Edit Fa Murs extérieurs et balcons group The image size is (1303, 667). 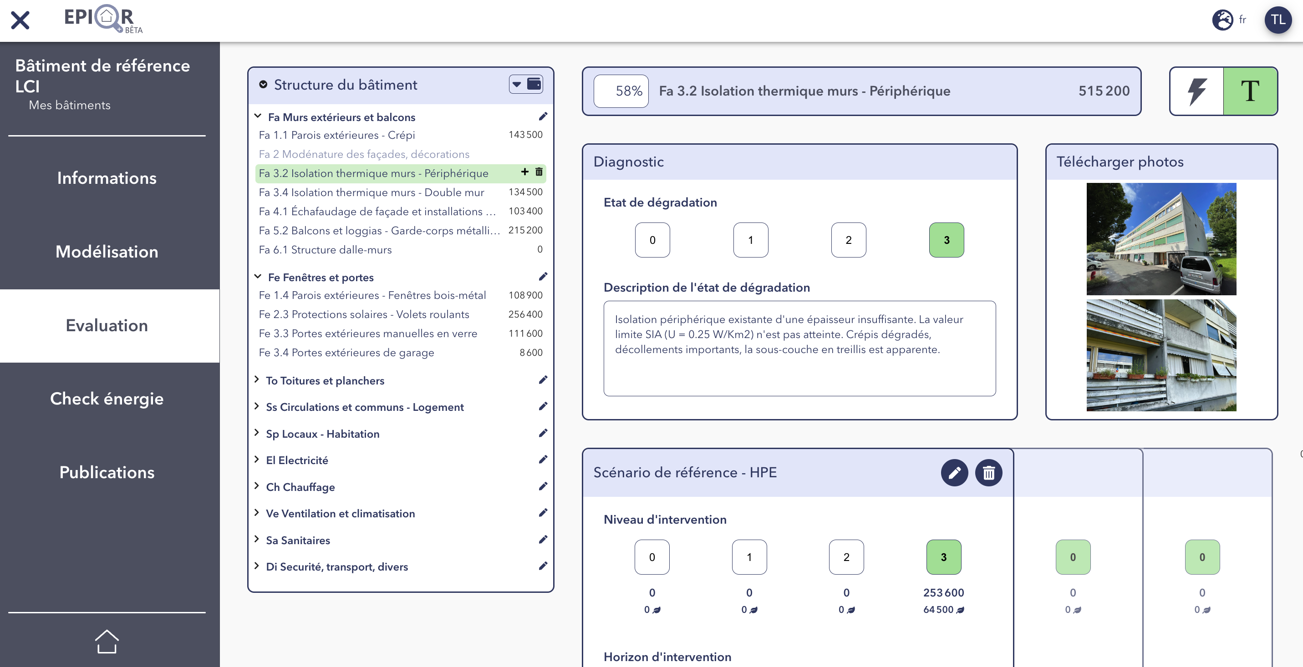[543, 117]
